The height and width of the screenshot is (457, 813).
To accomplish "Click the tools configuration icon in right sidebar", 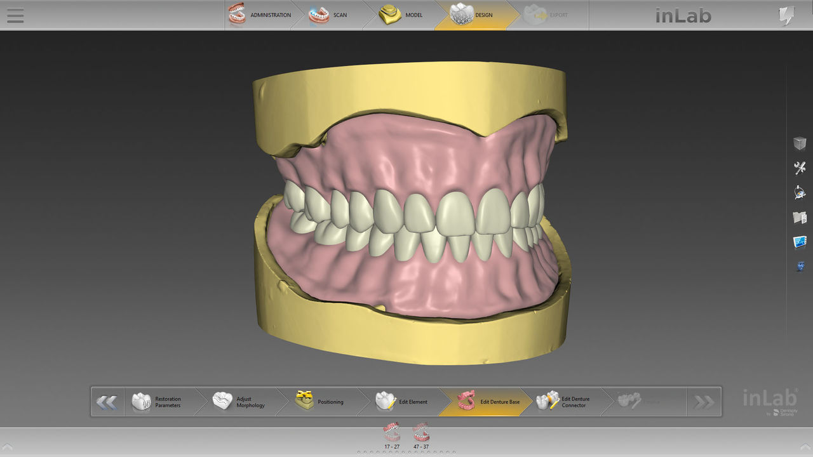I will point(798,168).
